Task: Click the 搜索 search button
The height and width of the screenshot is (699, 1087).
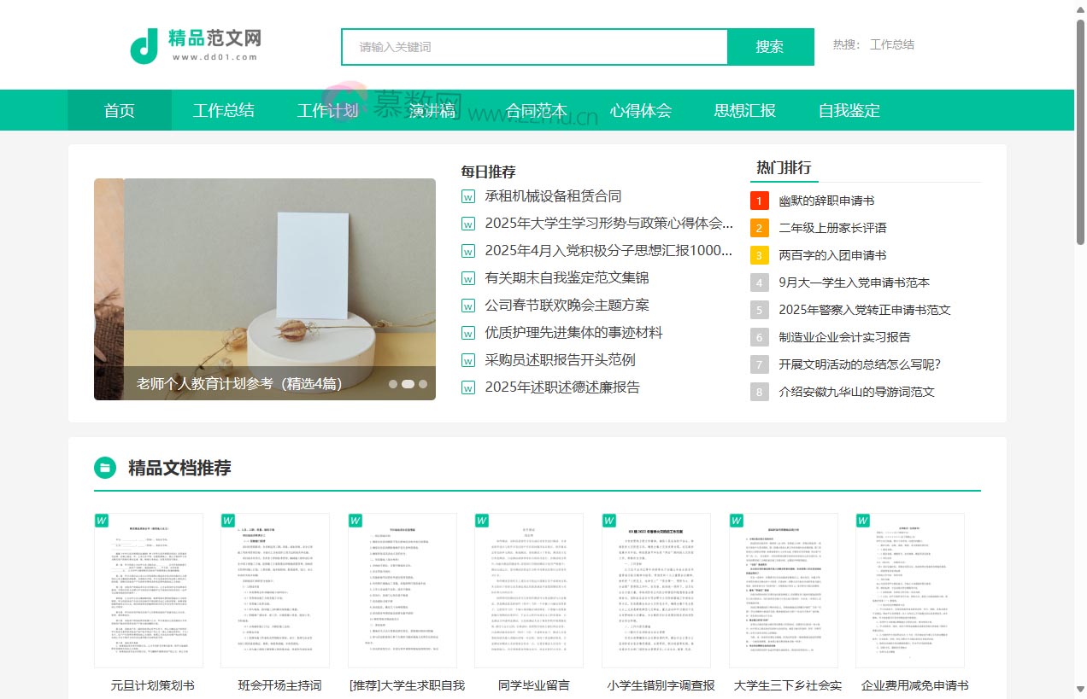Action: [770, 47]
